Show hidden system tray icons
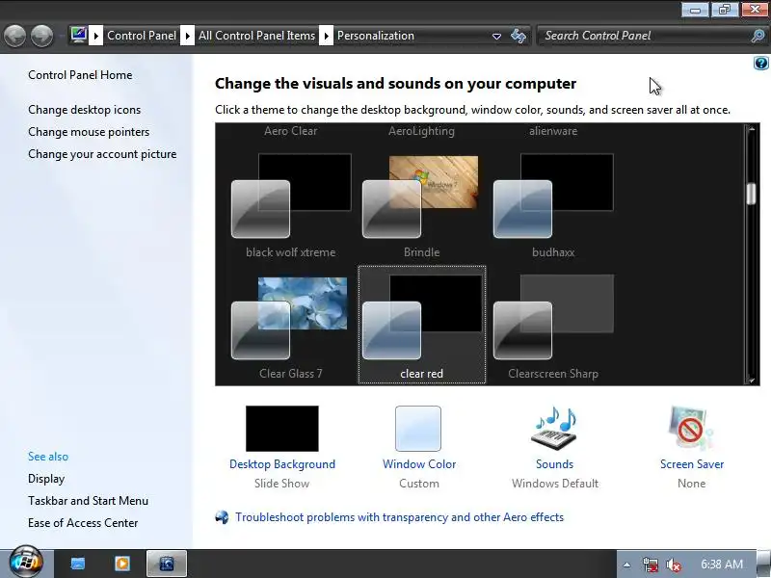 (x=627, y=565)
